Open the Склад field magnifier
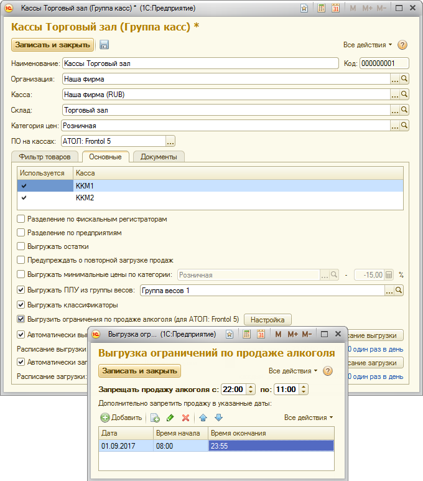 click(404, 110)
